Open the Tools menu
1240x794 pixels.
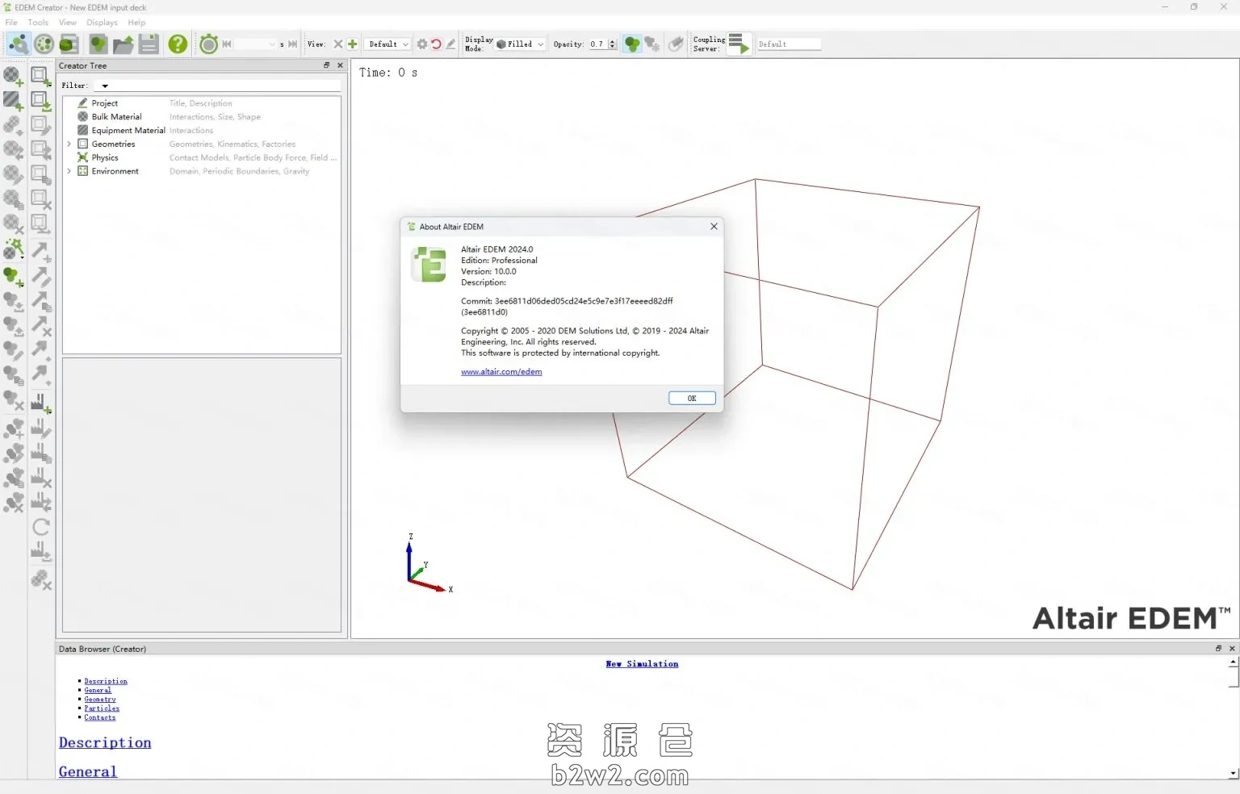(x=38, y=23)
